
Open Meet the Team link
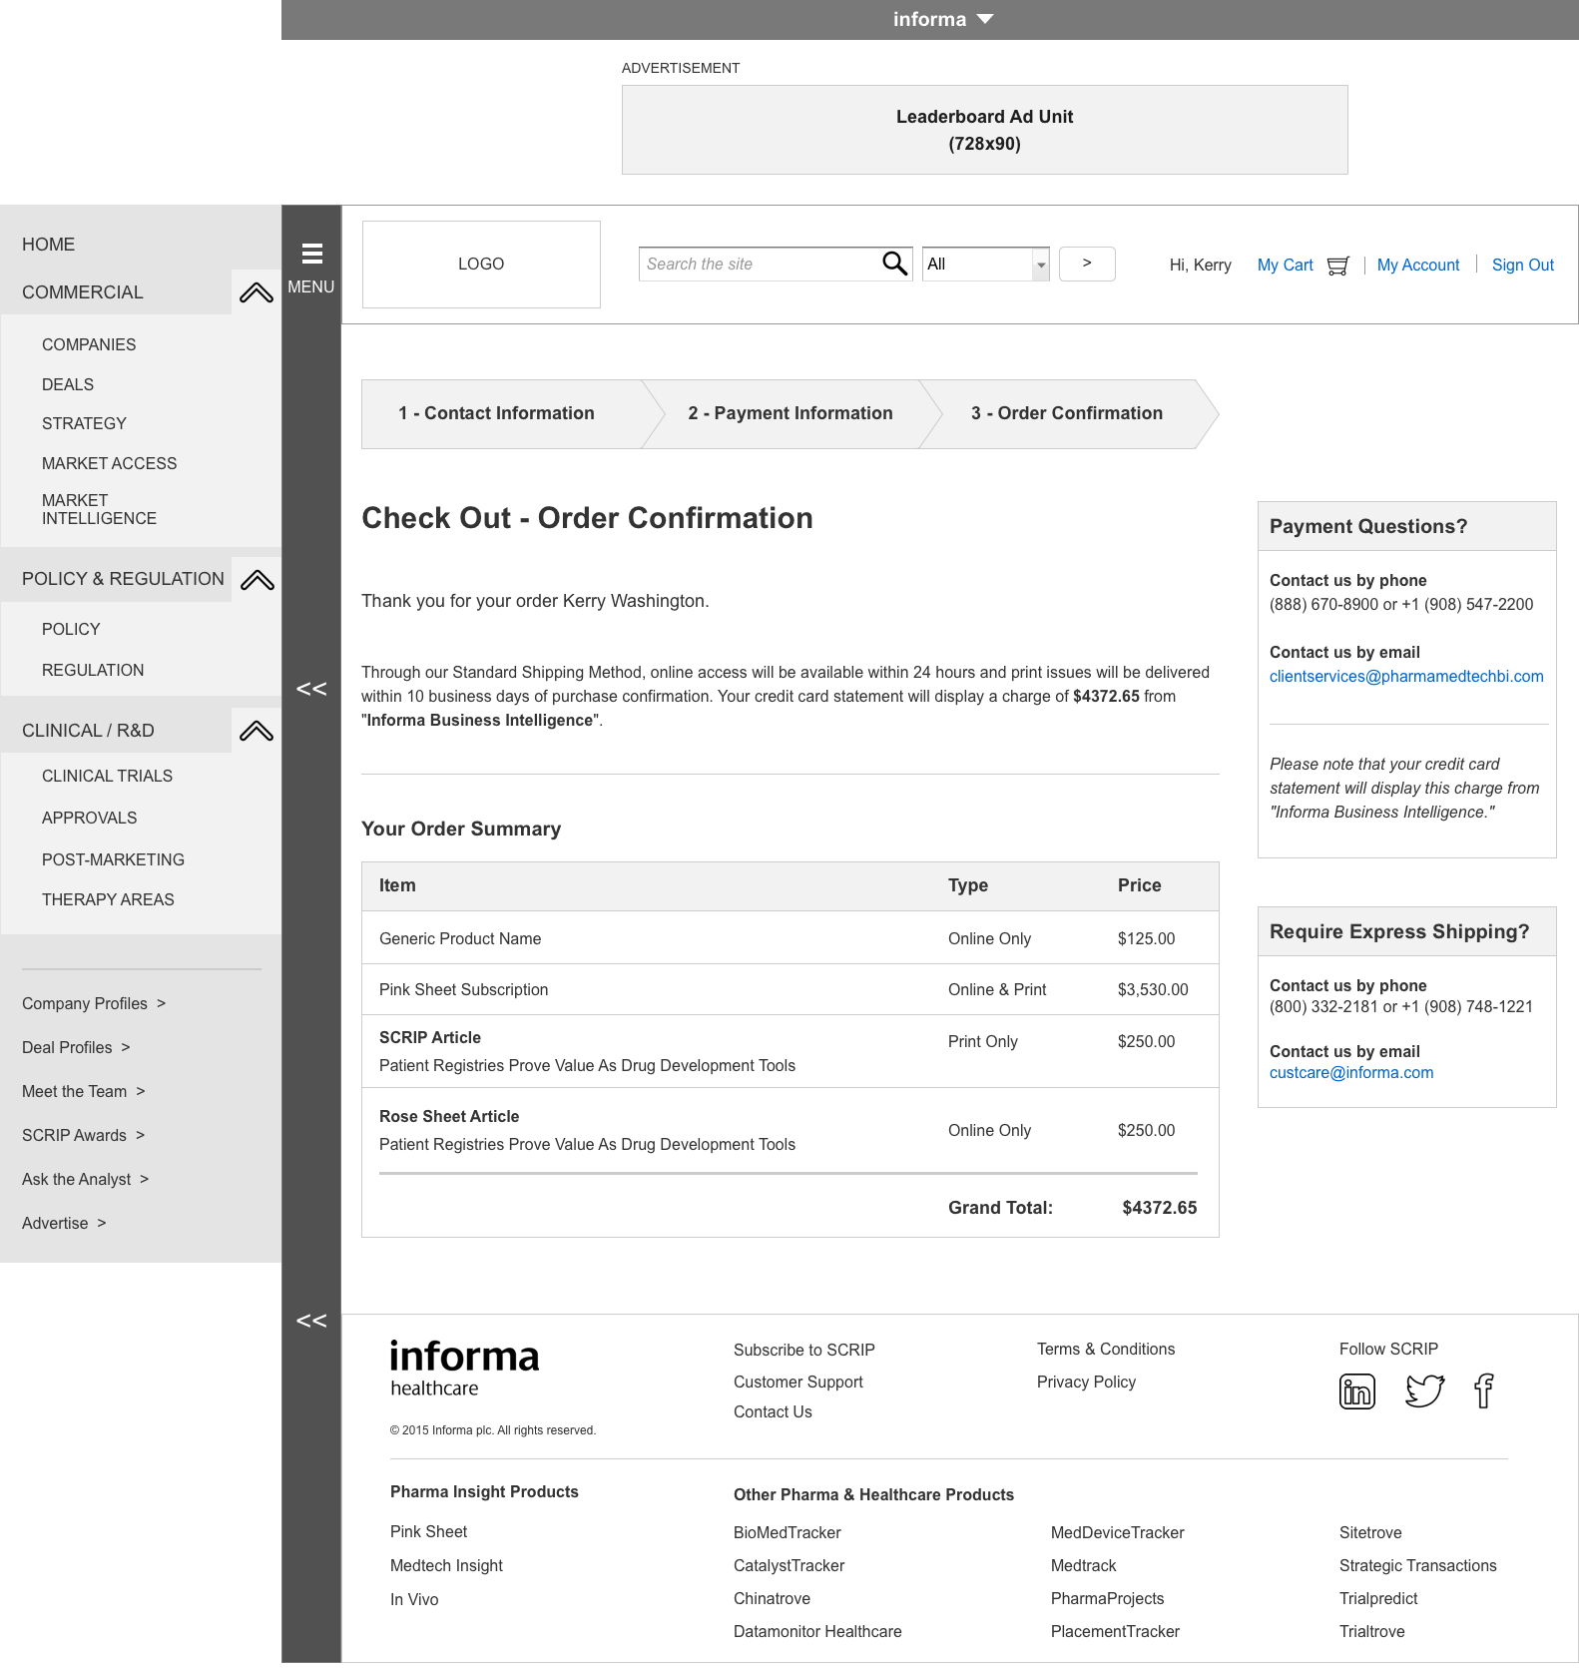coord(84,1092)
